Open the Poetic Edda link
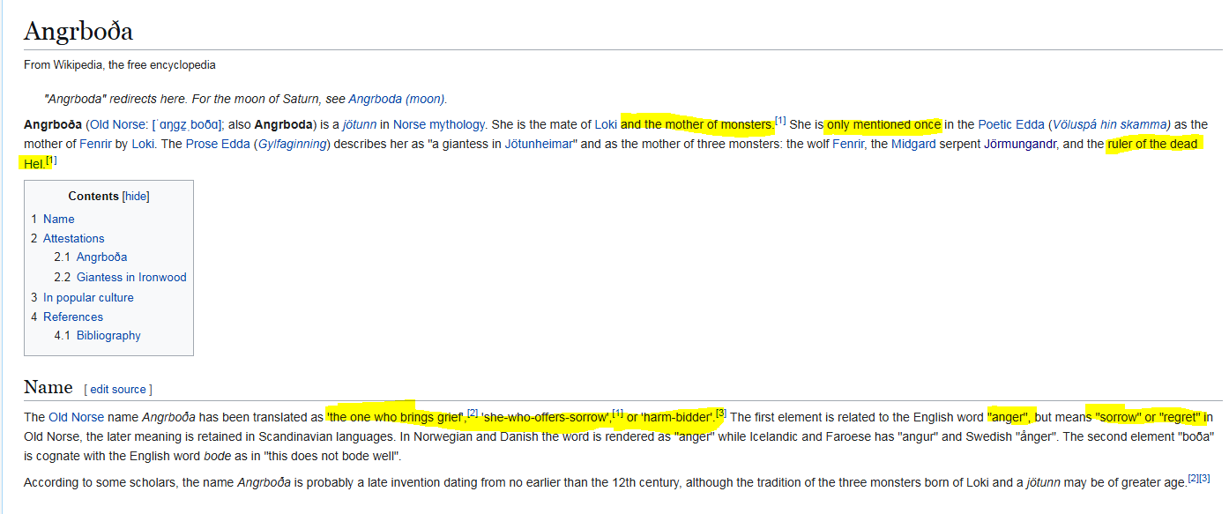The height and width of the screenshot is (514, 1229). pyautogui.click(x=1011, y=124)
